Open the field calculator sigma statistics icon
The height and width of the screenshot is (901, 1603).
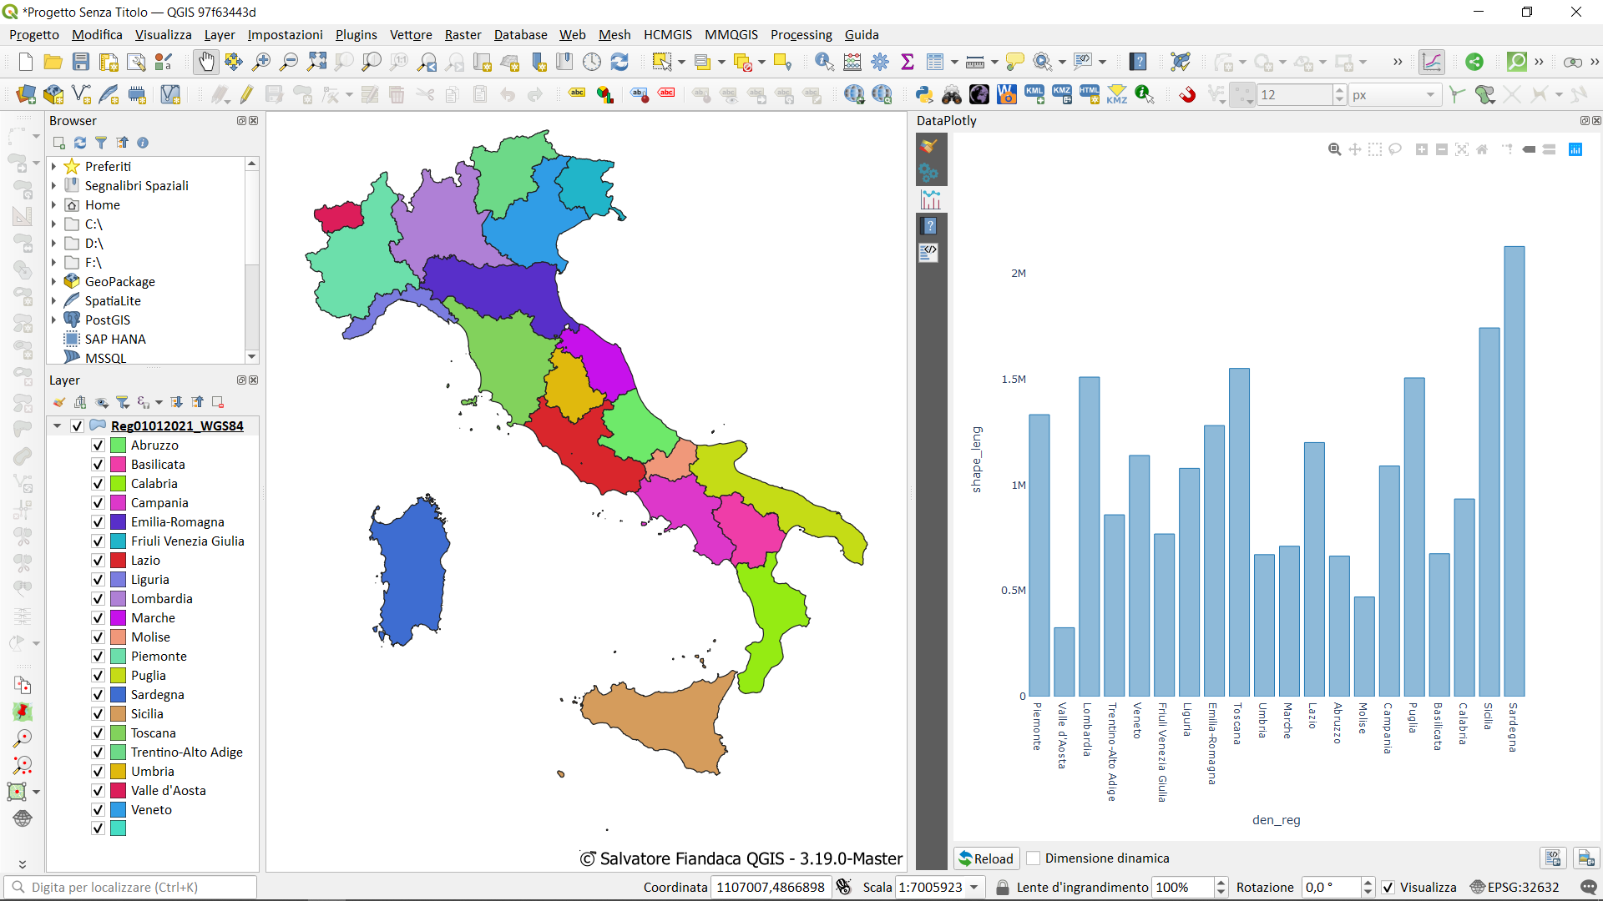(908, 62)
